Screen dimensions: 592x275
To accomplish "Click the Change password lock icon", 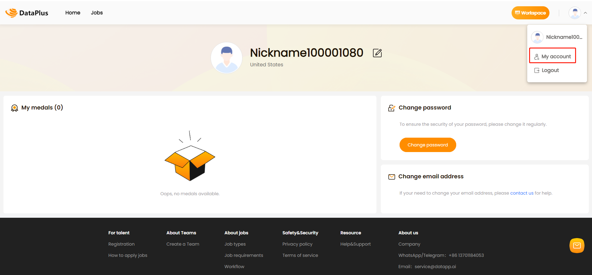I will pos(391,108).
